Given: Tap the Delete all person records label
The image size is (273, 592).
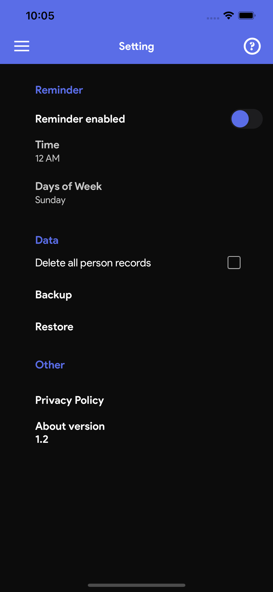Looking at the screenshot, I should tap(93, 263).
